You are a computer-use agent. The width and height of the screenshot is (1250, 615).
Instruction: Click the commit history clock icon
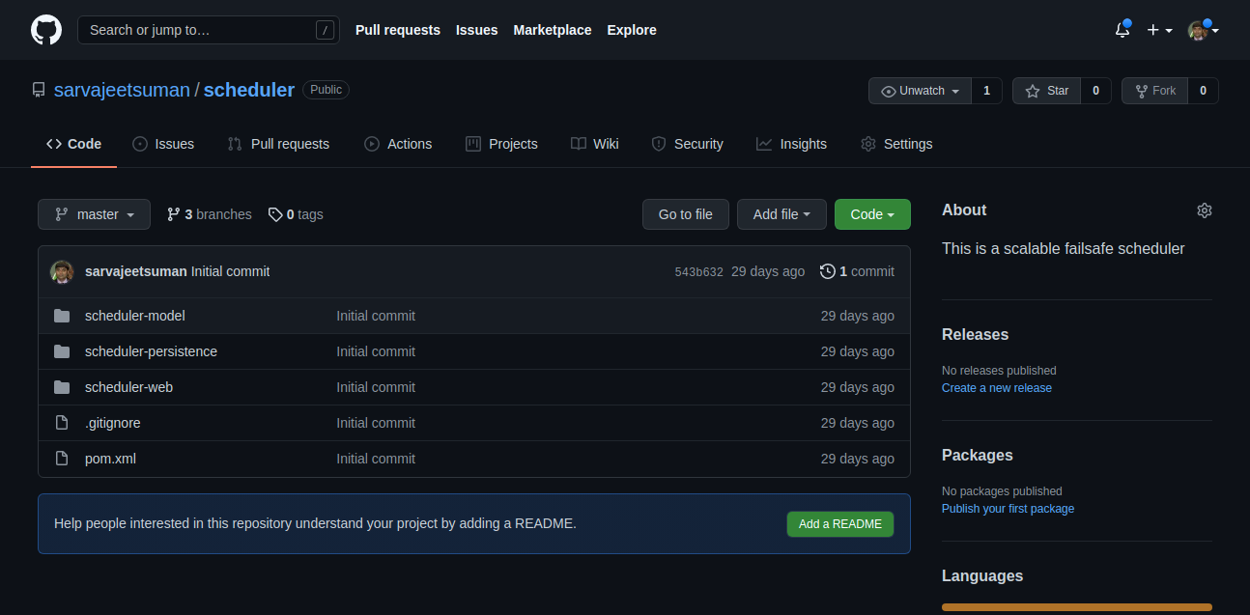[827, 271]
